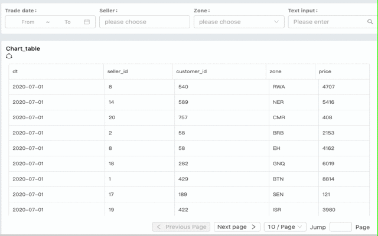Screen dimensions: 378x236
Task: Open the Trade date calendar icon
Action: (87, 22)
